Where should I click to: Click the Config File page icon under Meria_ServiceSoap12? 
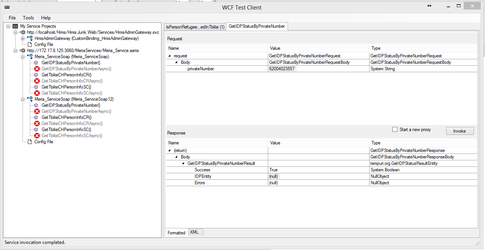tap(30, 142)
